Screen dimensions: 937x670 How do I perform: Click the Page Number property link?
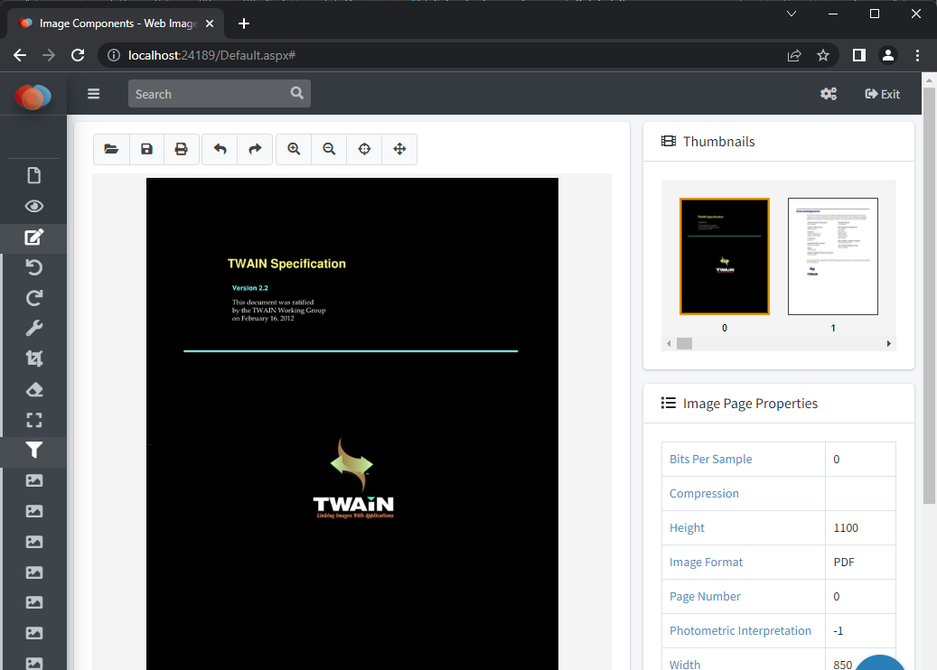click(705, 597)
